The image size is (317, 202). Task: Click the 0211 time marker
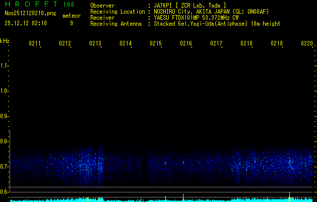(35, 44)
